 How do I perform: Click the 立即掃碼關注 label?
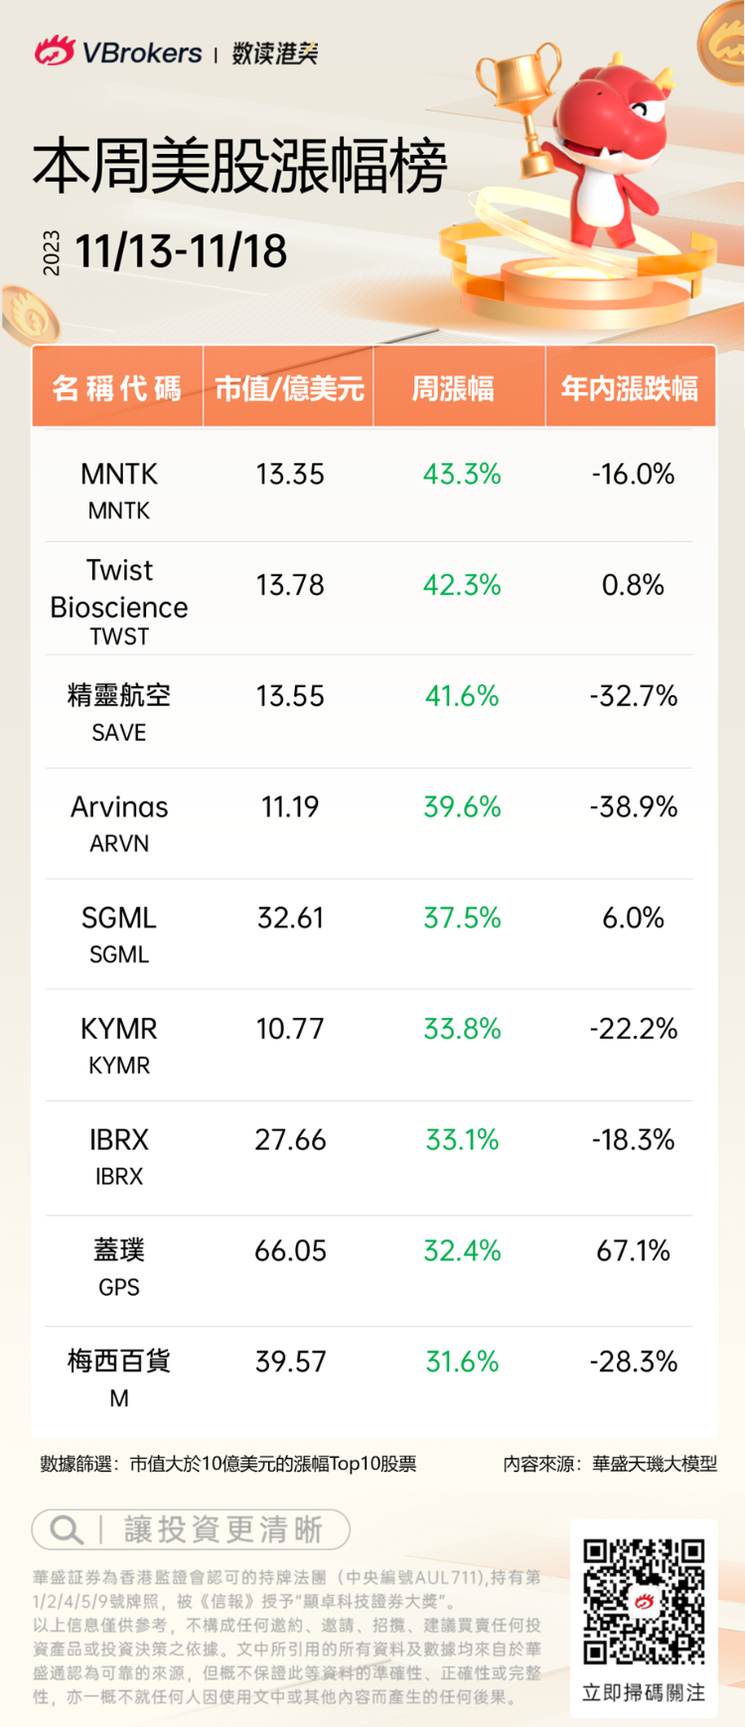tap(644, 1693)
